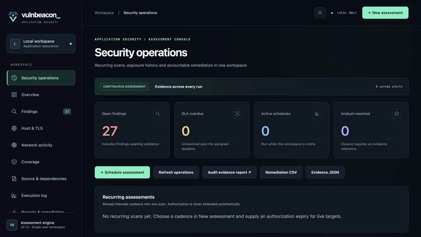The height and width of the screenshot is (237, 421).
Task: Click the Workspace breadcrumb link
Action: coord(104,13)
